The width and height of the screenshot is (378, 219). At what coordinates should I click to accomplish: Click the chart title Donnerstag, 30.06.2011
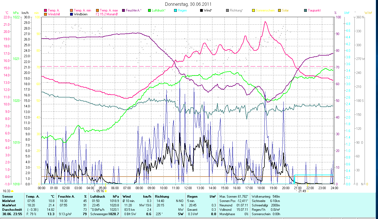188,4
